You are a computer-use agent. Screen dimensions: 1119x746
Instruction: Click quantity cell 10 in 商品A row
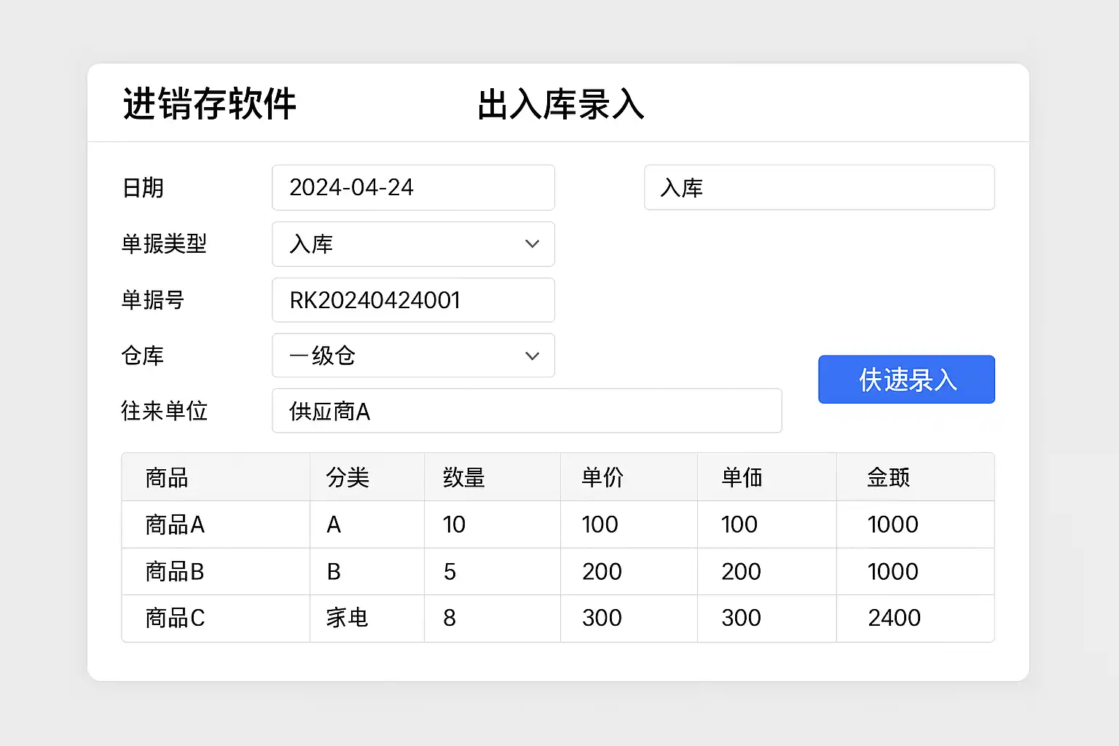pyautogui.click(x=454, y=525)
